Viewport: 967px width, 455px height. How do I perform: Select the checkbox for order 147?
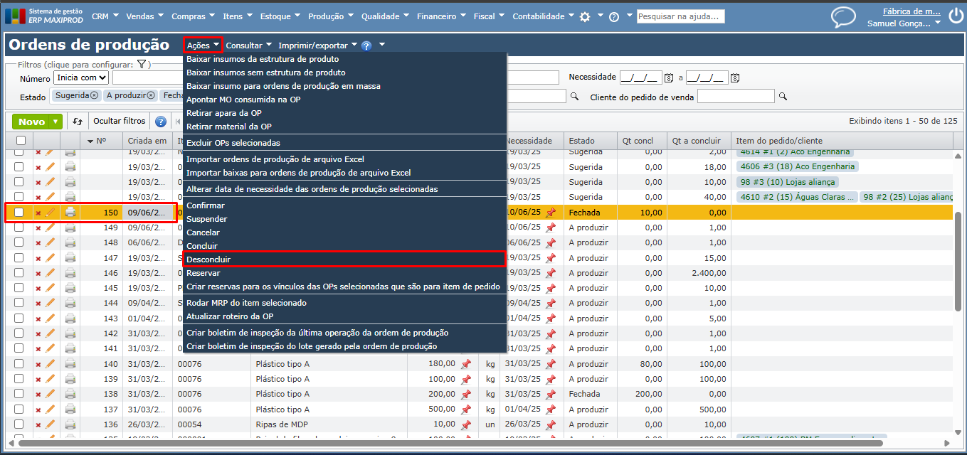tap(19, 258)
